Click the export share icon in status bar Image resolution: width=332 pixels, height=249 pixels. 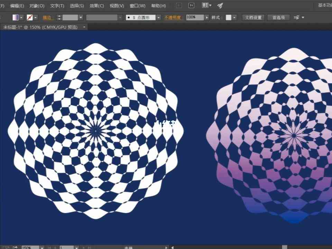15,247
